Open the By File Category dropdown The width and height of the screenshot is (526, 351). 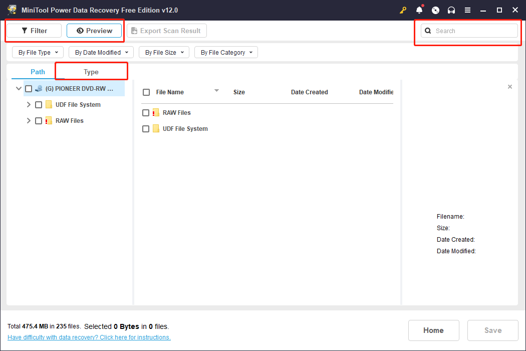click(x=226, y=52)
